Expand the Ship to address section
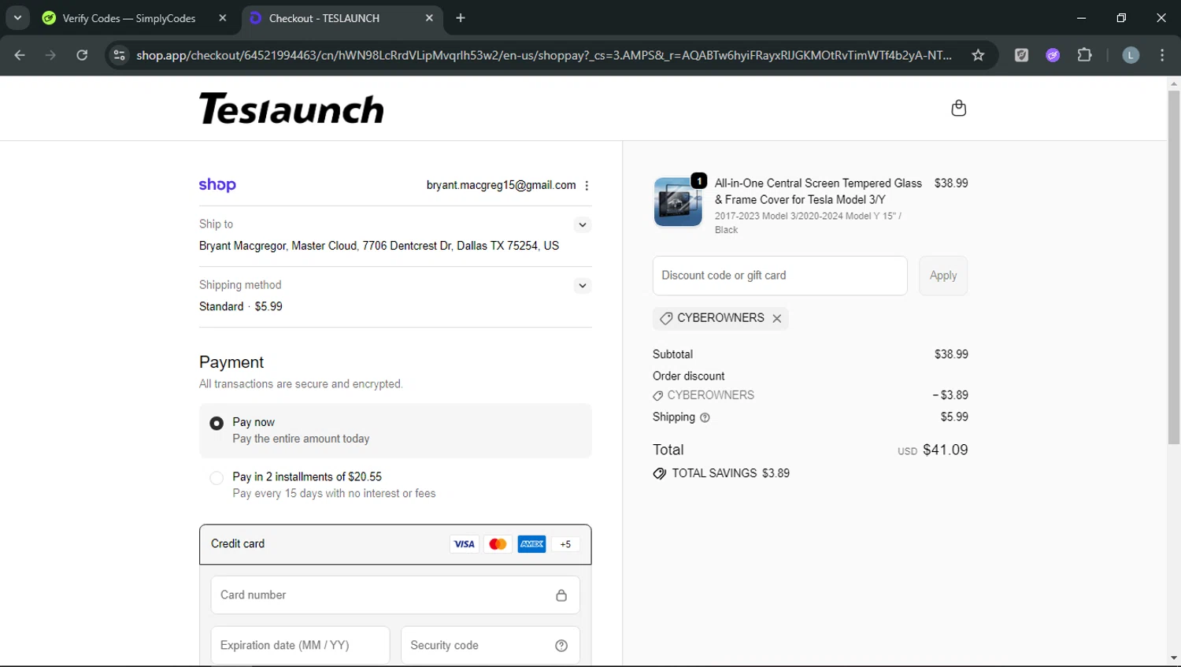The height and width of the screenshot is (667, 1181). pyautogui.click(x=583, y=225)
